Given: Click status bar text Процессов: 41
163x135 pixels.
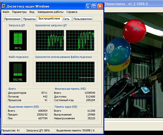Looking at the screenshot, I should point(10,130).
